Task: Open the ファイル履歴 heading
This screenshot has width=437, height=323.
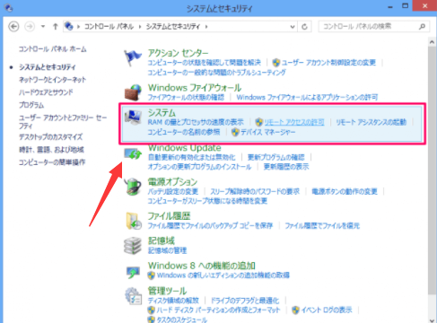Action: point(169,215)
